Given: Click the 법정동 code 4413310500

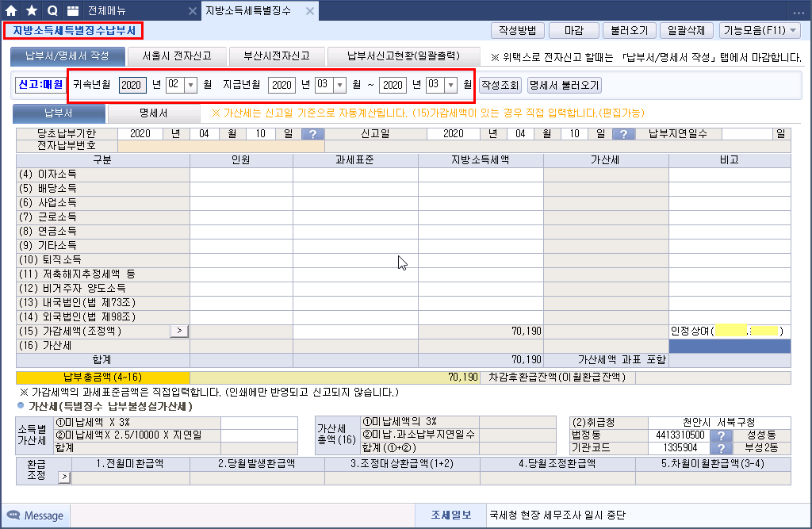Looking at the screenshot, I should click(x=680, y=435).
